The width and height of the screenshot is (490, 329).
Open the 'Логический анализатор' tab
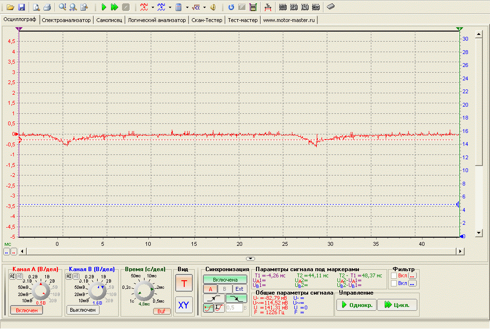[x=156, y=20]
